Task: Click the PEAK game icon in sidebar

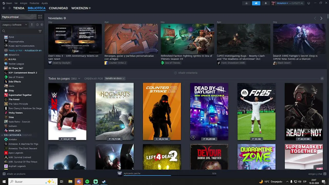Action: [x=6, y=37]
